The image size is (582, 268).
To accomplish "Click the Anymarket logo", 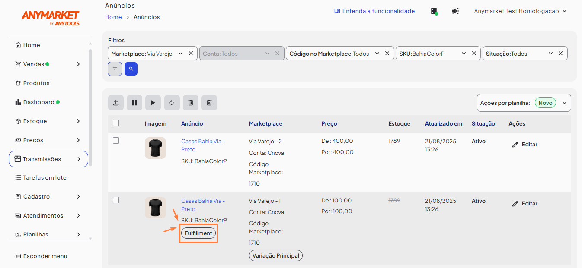I will (51, 18).
